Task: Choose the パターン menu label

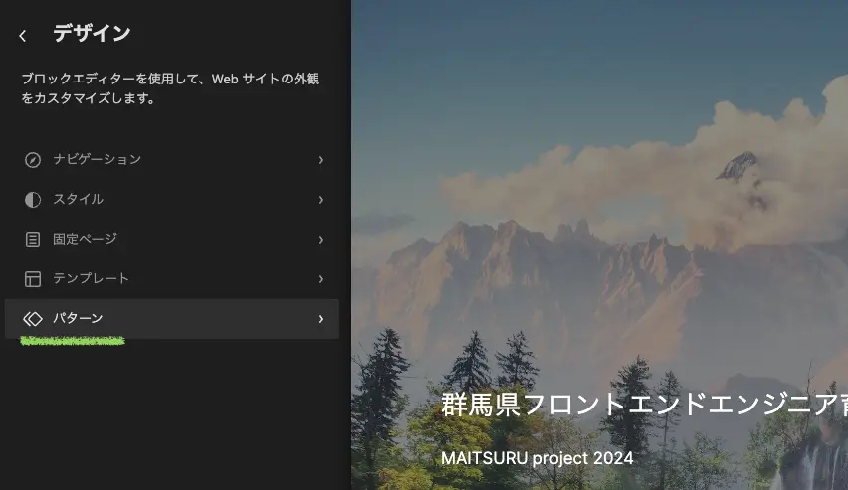Action: [x=78, y=318]
